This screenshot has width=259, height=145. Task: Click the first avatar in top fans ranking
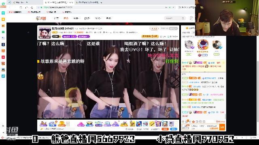coord(189,45)
